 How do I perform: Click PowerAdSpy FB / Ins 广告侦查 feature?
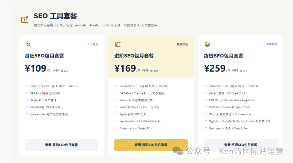(139, 107)
